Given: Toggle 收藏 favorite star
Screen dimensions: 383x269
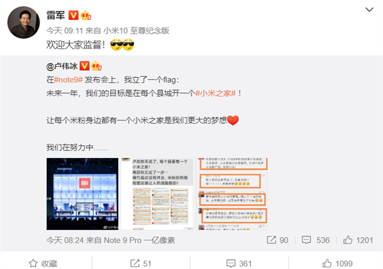Looking at the screenshot, I should tap(43, 264).
